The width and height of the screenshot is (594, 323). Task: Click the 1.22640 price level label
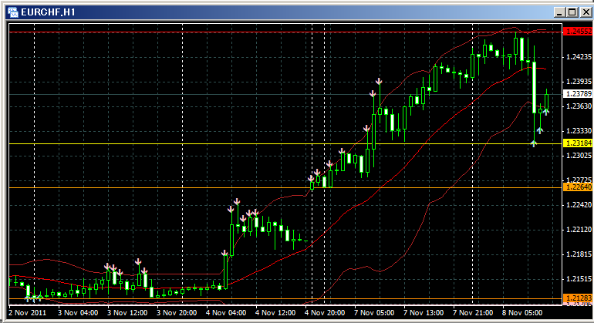(576, 187)
